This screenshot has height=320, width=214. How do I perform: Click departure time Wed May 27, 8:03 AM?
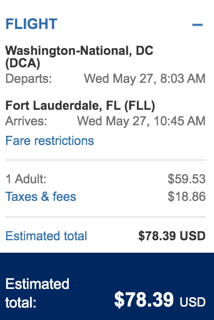[x=145, y=79]
